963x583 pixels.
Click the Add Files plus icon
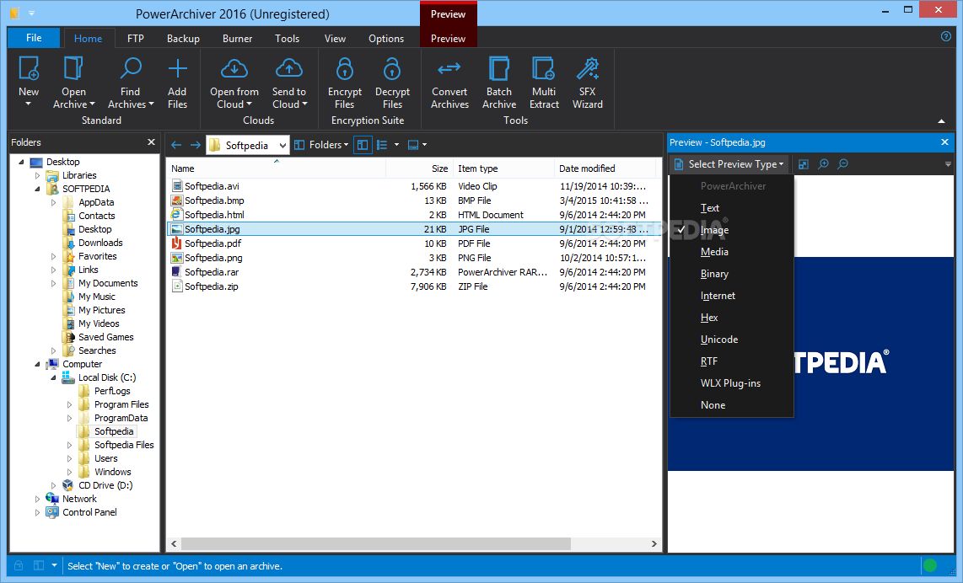coord(177,68)
